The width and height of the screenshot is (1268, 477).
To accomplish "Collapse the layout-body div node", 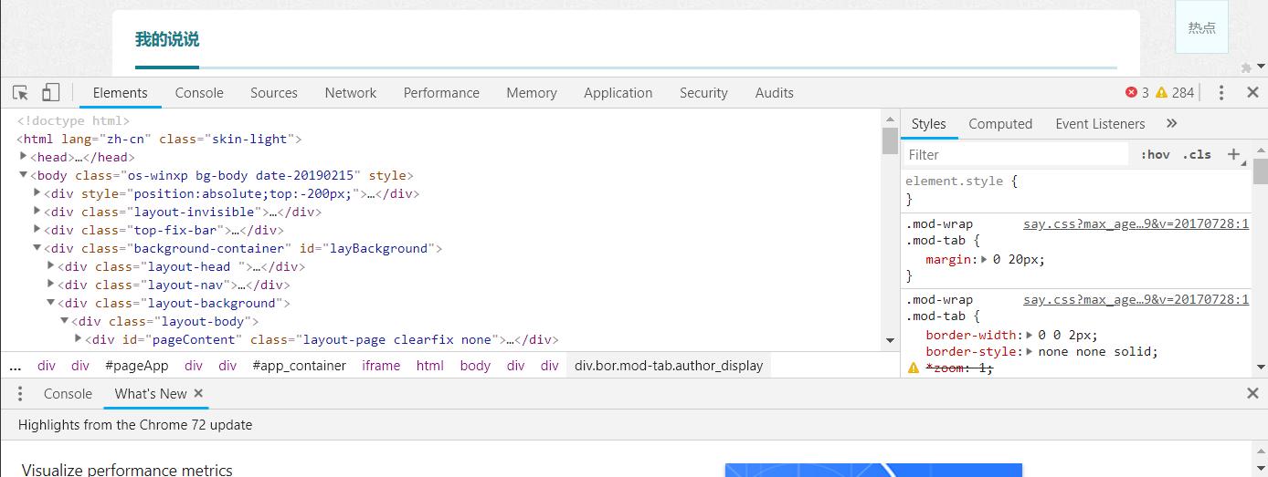I will pyautogui.click(x=65, y=321).
